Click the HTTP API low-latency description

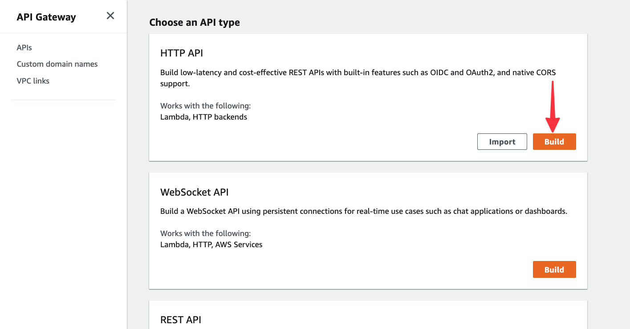pyautogui.click(x=358, y=78)
